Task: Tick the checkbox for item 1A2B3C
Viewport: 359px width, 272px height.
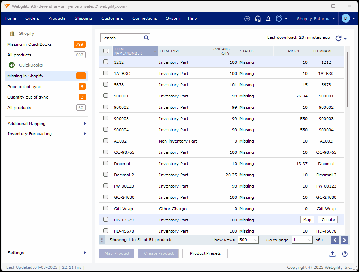Action: tap(105, 73)
